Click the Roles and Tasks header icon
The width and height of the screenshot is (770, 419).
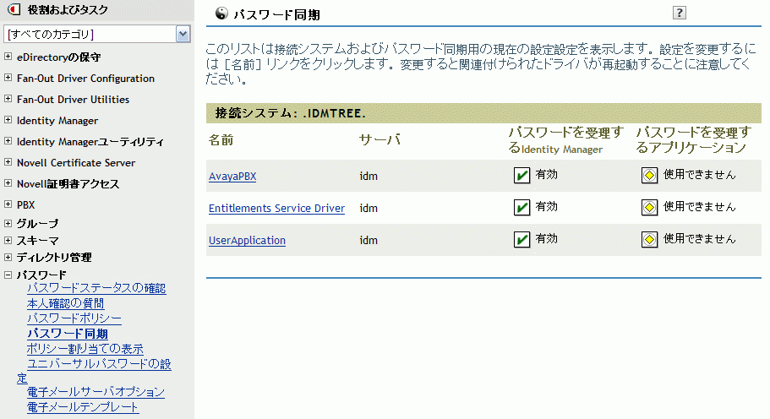tap(14, 9)
